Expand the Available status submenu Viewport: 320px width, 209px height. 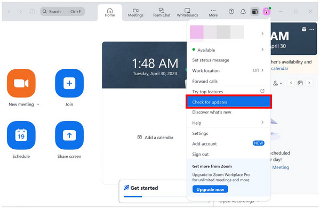coord(228,50)
